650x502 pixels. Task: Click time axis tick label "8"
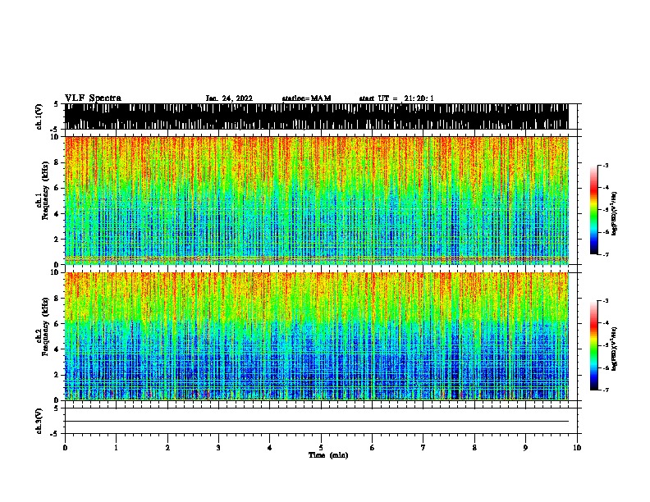[474, 448]
